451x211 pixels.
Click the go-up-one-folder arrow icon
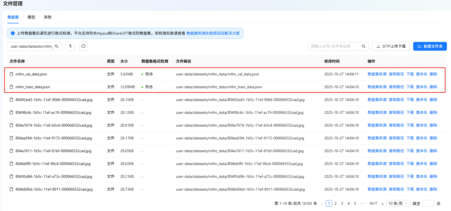coord(70,46)
